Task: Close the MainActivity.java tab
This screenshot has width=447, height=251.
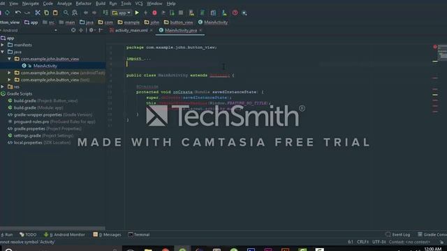Action: [200, 30]
